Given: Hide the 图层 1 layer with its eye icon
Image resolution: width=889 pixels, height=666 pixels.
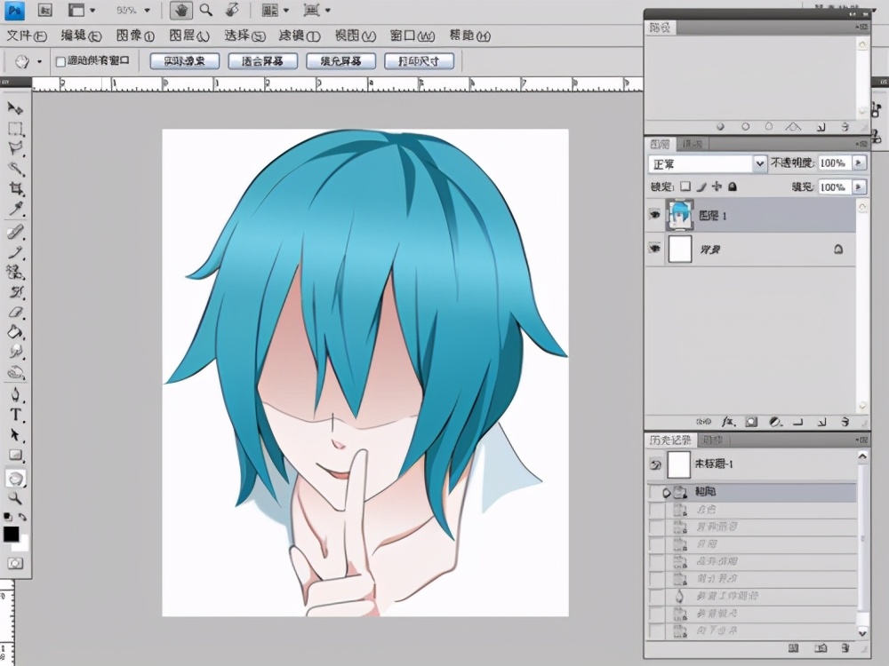Looking at the screenshot, I should (x=655, y=214).
